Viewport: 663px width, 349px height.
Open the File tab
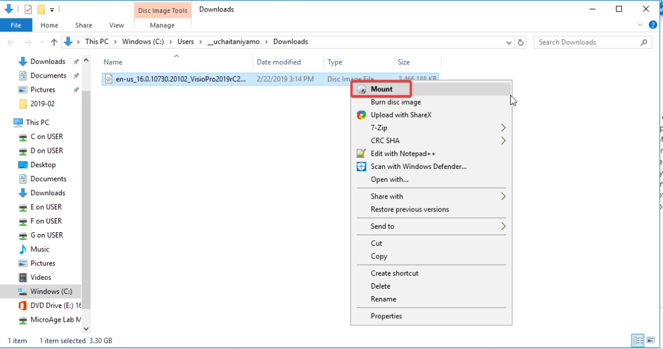point(16,26)
